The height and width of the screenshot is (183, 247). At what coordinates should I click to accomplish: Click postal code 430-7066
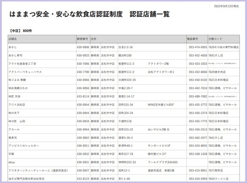pos(83,64)
